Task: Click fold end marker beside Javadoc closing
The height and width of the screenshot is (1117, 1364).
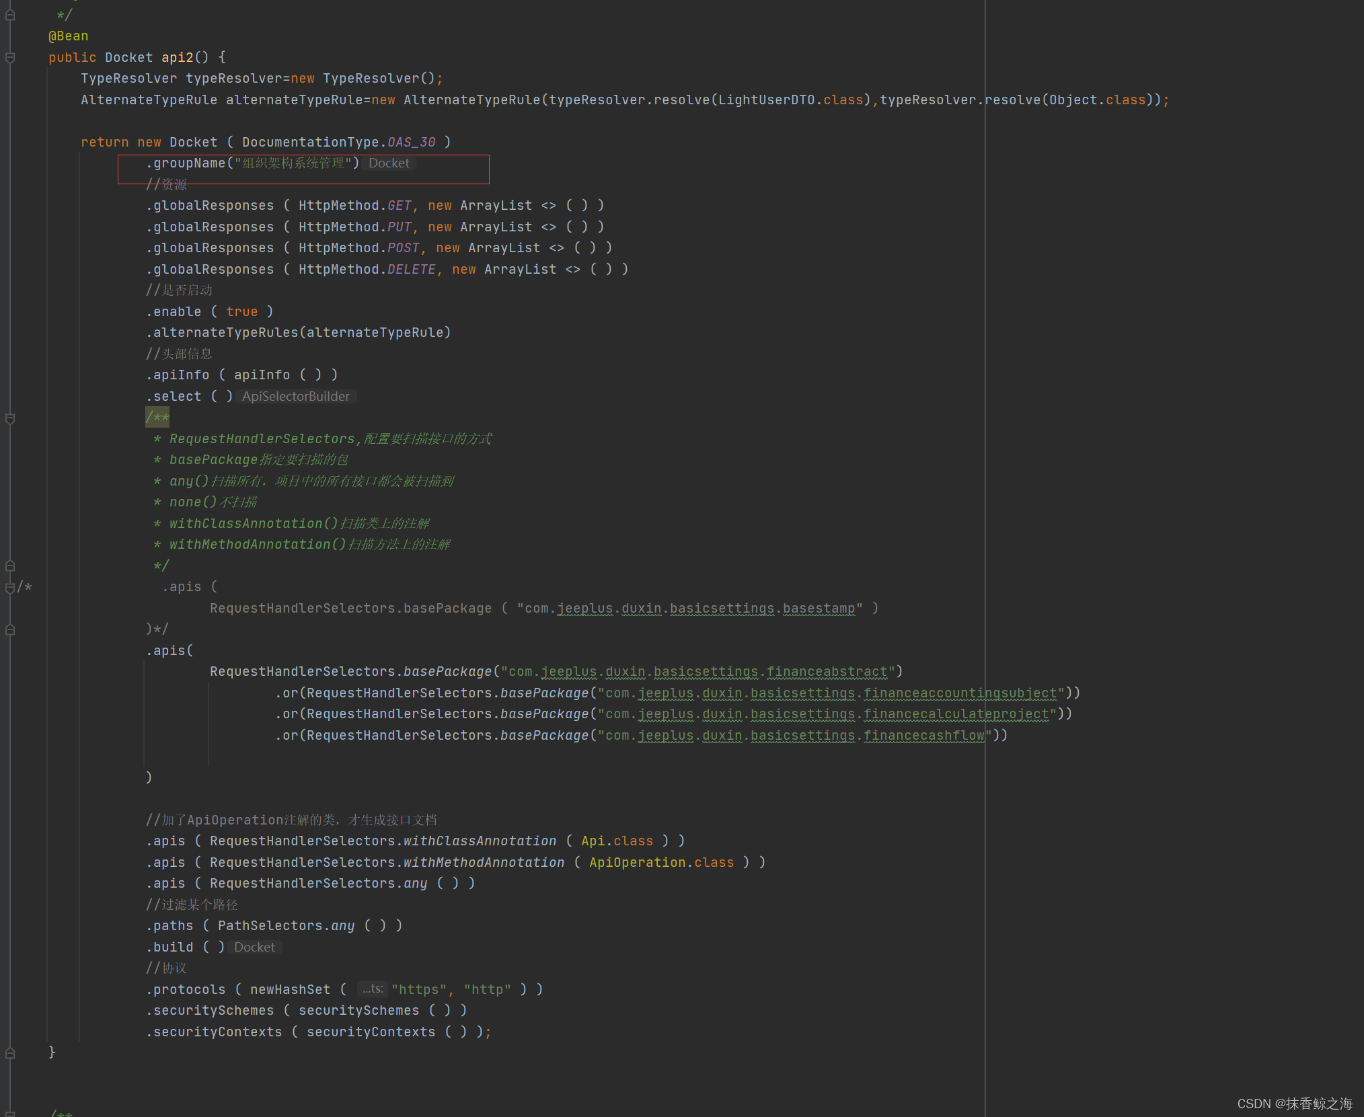Action: click(10, 566)
